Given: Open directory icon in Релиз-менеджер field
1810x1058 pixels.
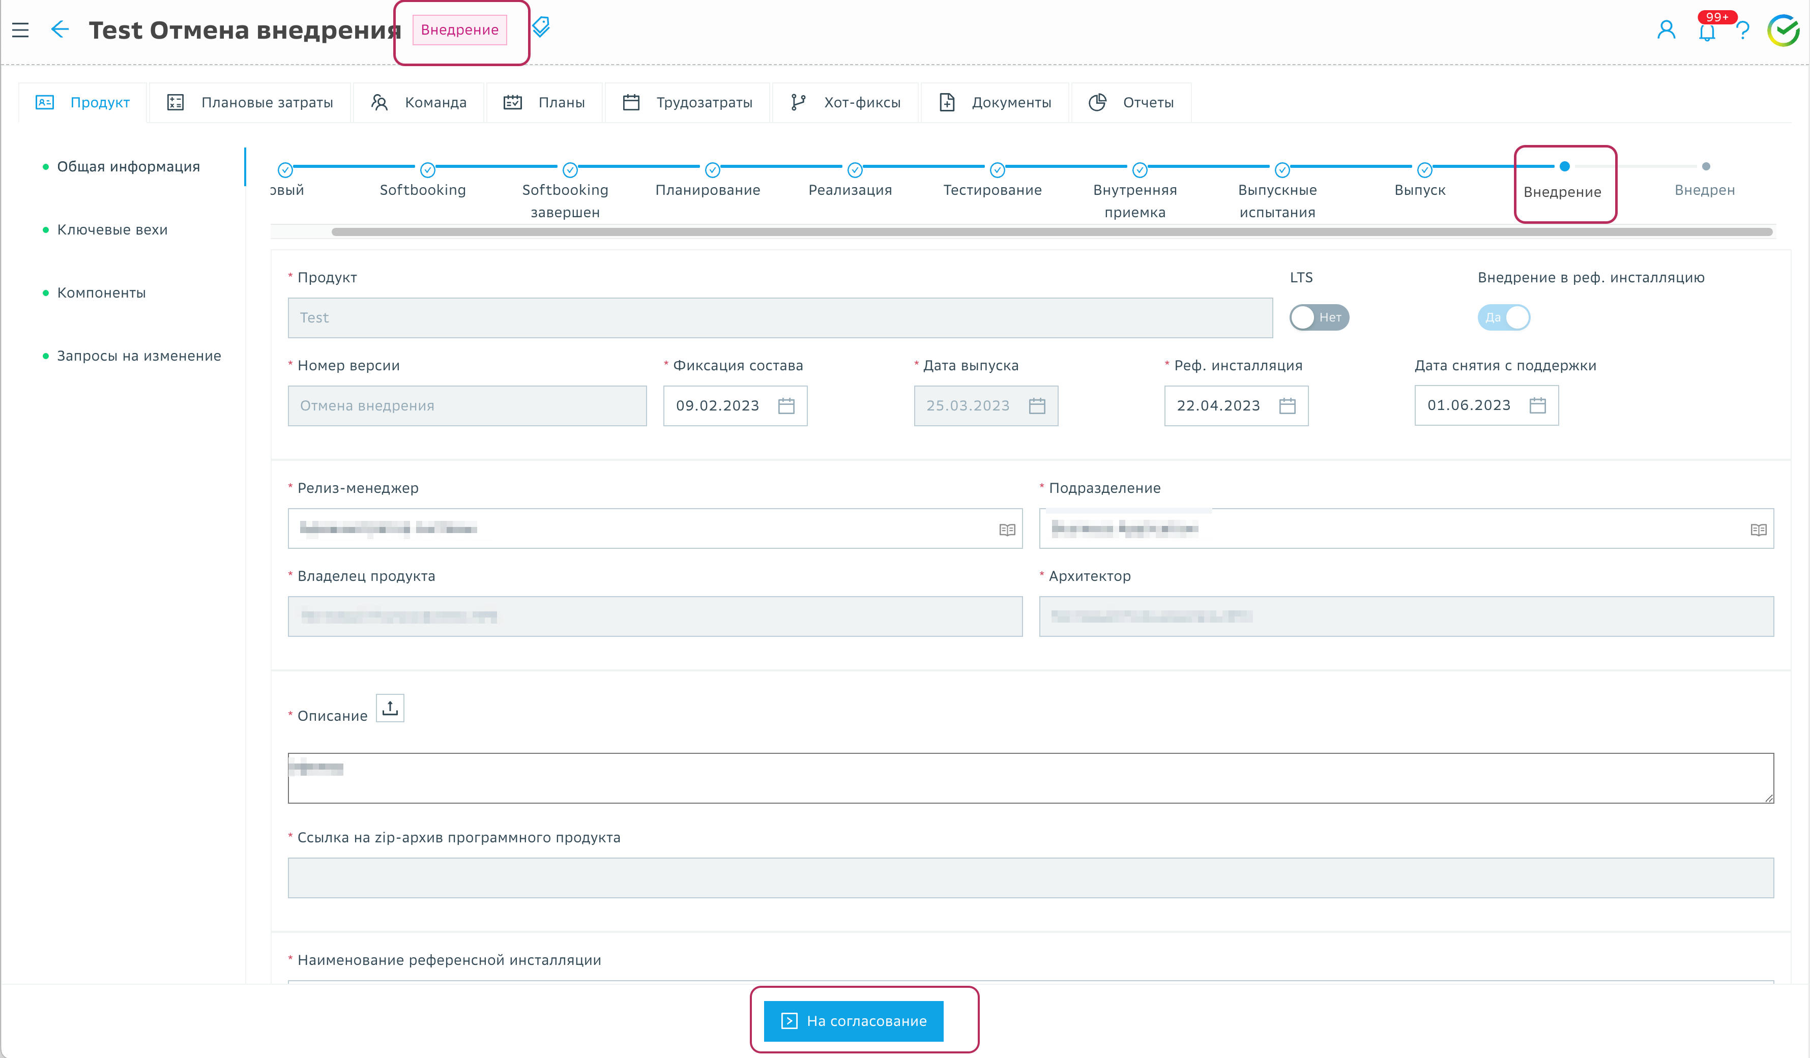Looking at the screenshot, I should [x=1007, y=530].
